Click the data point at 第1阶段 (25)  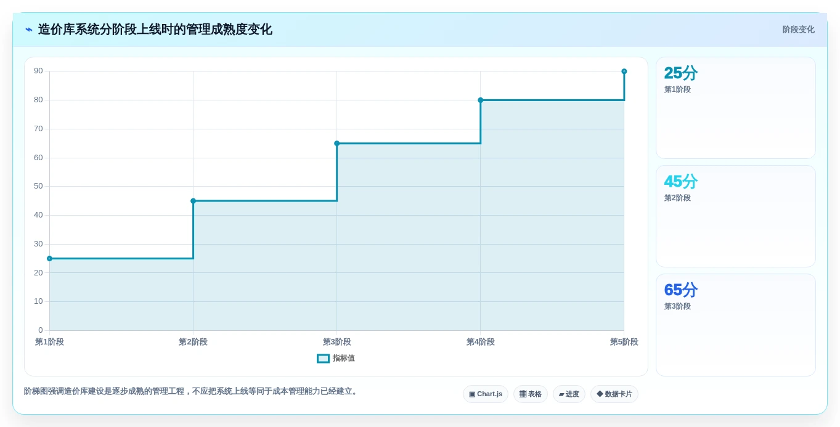click(49, 259)
